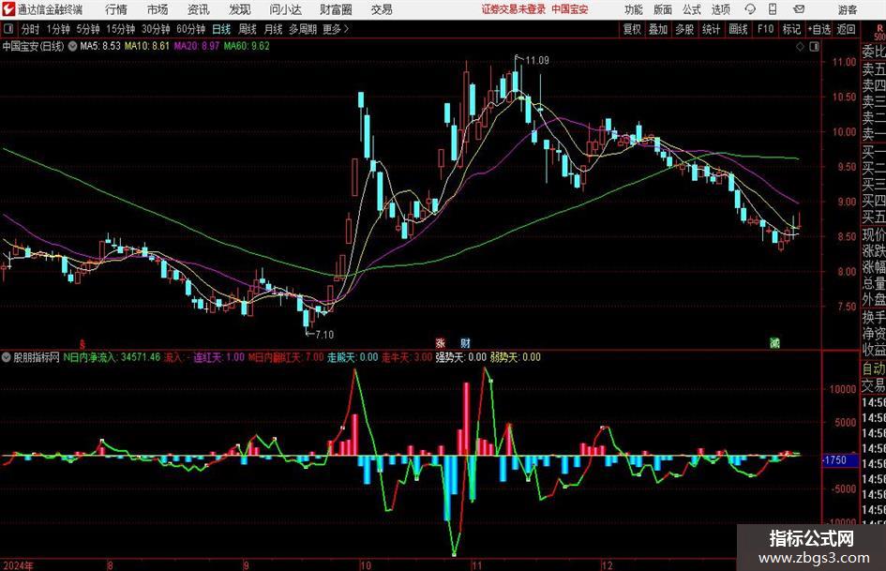
Task: Open the 发现 menu
Action: coord(240,9)
